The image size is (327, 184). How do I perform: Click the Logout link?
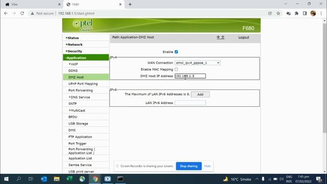click(x=244, y=37)
